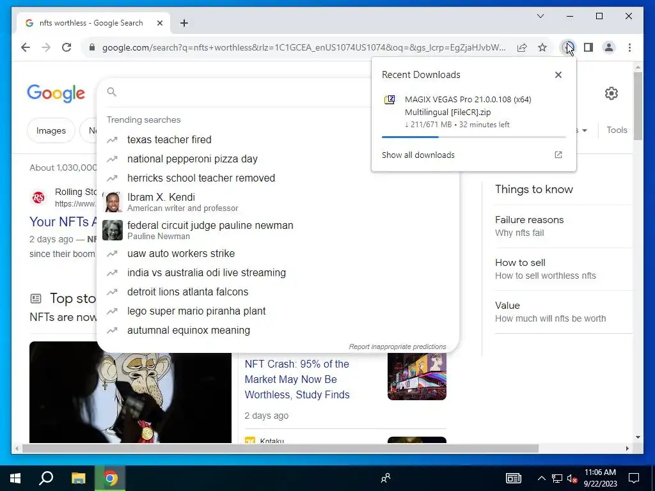The image size is (655, 491).
Task: Expand Value how much nfts worth
Action: click(563, 311)
